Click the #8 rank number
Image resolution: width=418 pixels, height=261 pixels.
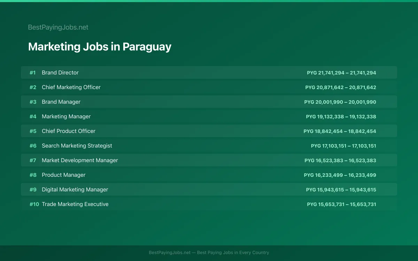pos(33,175)
